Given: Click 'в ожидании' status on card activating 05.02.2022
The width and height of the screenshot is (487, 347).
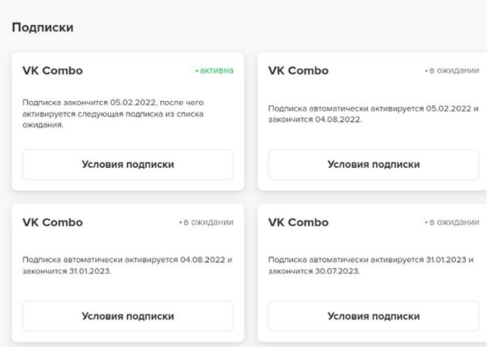Looking at the screenshot, I should [x=452, y=71].
